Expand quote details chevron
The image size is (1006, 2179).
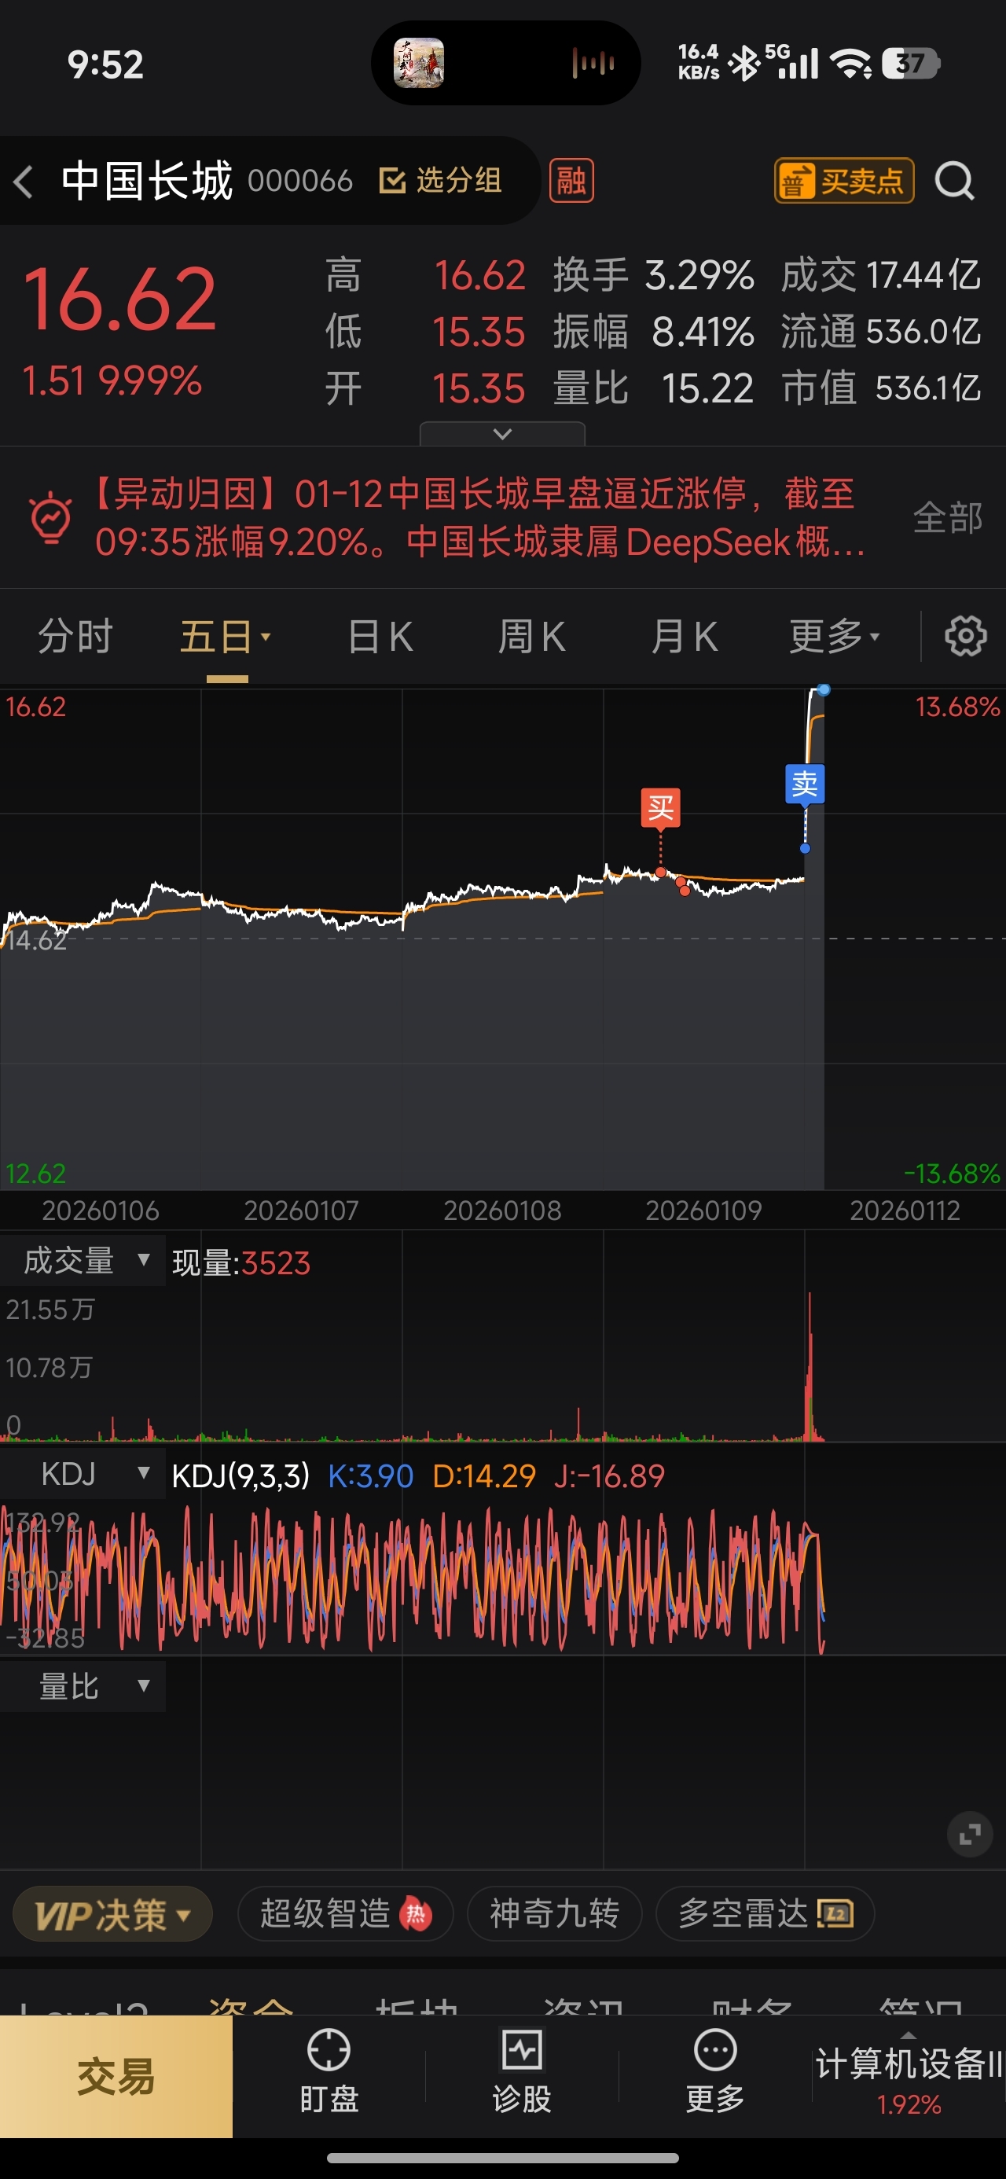point(502,433)
